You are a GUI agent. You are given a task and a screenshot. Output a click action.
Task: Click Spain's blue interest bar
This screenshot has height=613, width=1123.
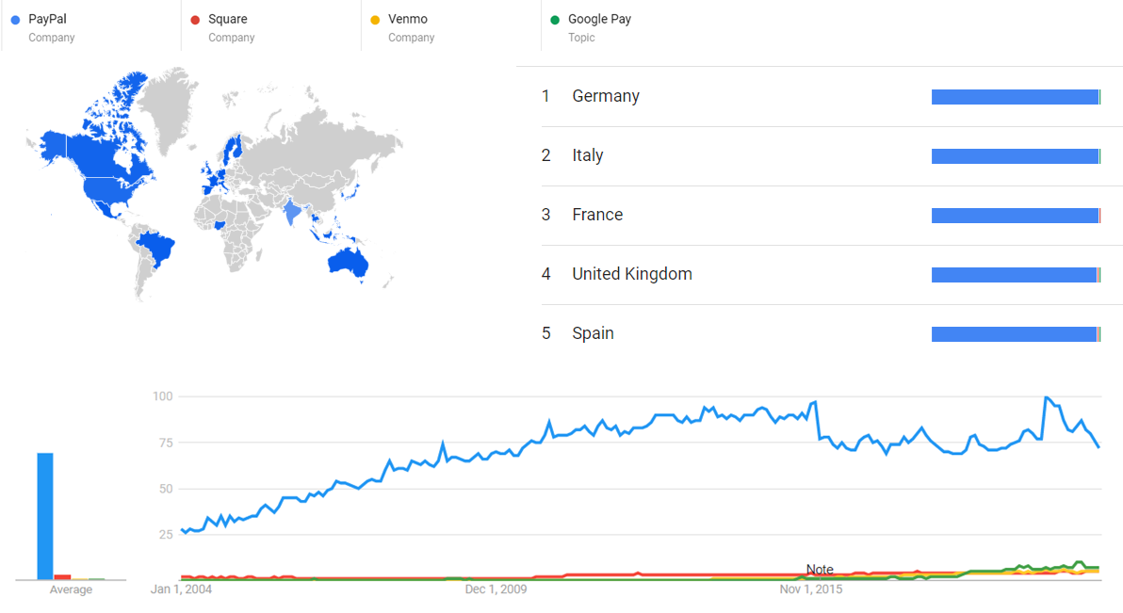[1015, 334]
